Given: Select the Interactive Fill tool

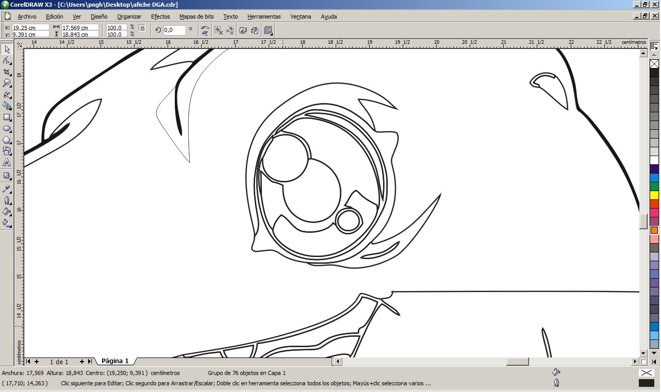Looking at the screenshot, I should [7, 223].
